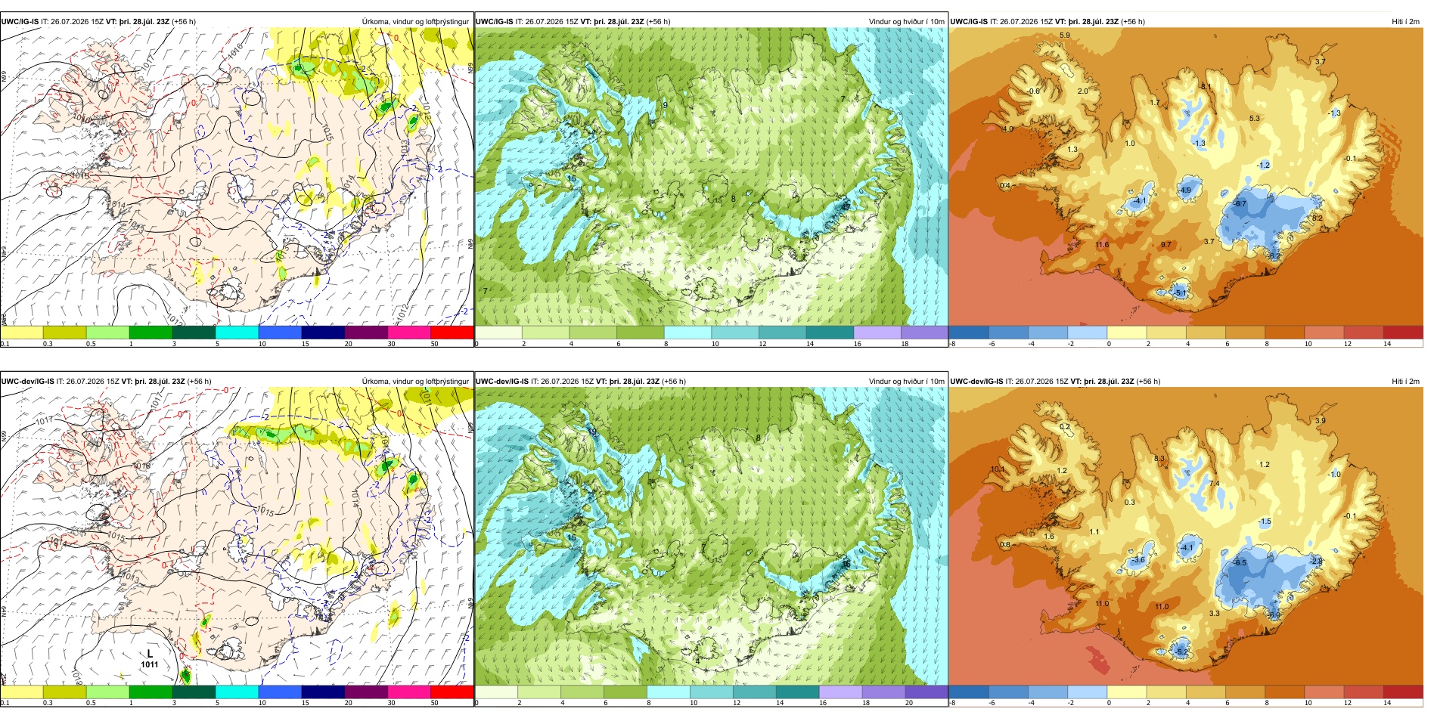1437x718 pixels.
Task: Open the UWC-dev precipitation and pressure map panel
Action: pos(237,537)
